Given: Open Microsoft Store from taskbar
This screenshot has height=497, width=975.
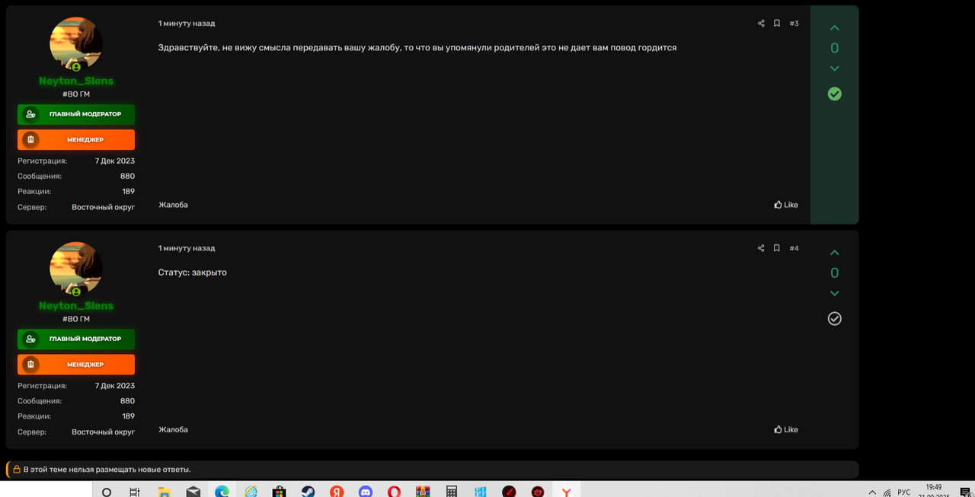Looking at the screenshot, I should [279, 492].
